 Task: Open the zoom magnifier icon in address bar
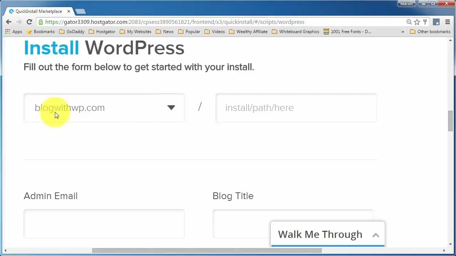(x=409, y=22)
